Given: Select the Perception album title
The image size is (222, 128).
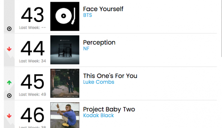Looking at the screenshot, I should point(99,43).
